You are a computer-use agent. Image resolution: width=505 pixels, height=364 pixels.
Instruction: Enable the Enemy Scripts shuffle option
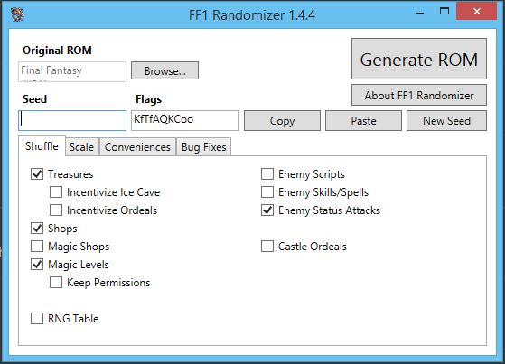(x=267, y=174)
